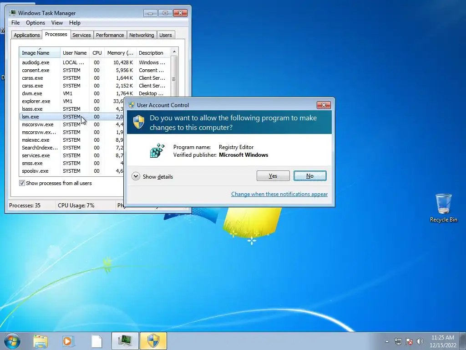The width and height of the screenshot is (466, 350).
Task: Click the Microsoft Windows verified publisher text
Action: point(243,155)
